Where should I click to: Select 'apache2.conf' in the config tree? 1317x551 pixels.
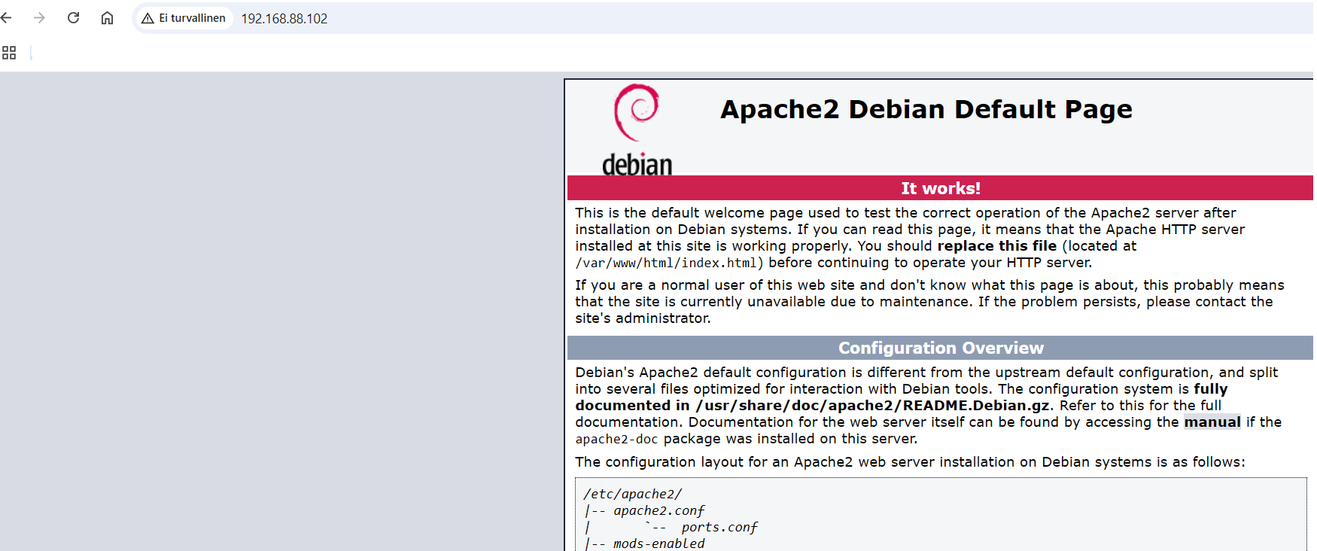point(658,510)
